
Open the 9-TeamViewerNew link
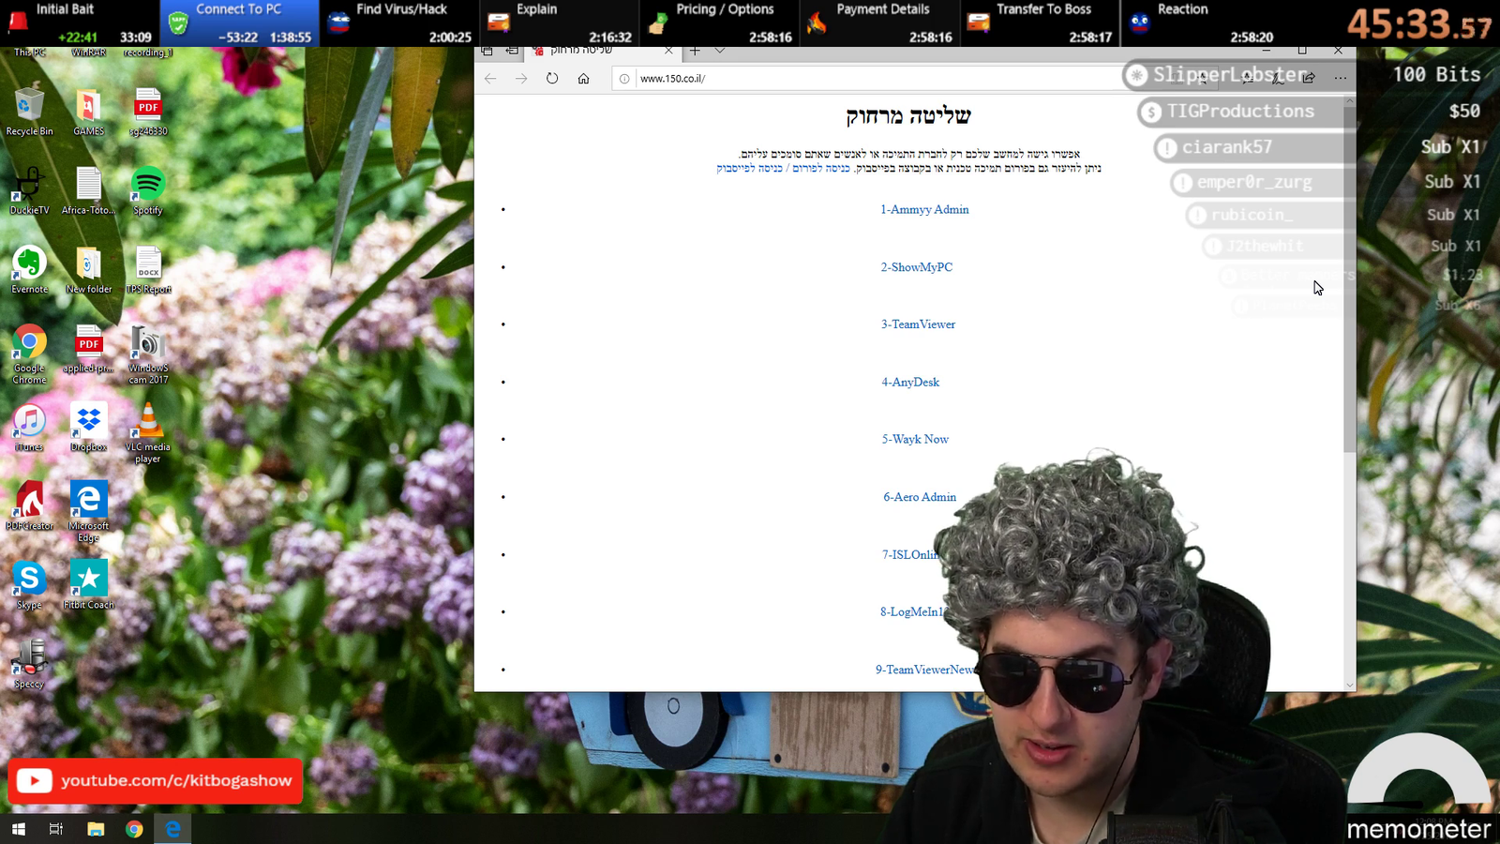(925, 670)
